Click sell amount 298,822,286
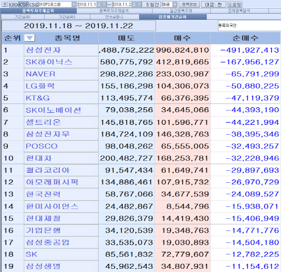The width and height of the screenshot is (281, 272). [x=127, y=74]
